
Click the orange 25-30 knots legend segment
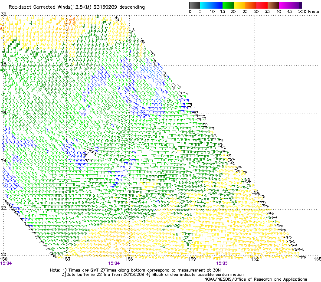(x=251, y=5)
